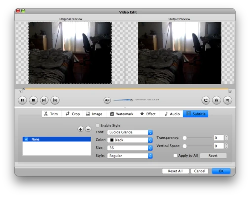Image resolution: width=250 pixels, height=197 pixels.
Task: Open the Color dropdown showing Black
Action: coord(130,140)
